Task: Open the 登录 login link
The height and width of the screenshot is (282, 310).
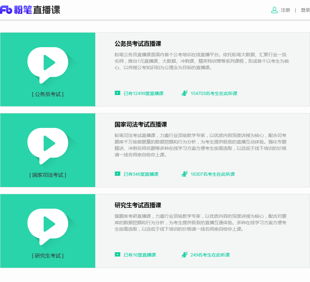Action: tap(305, 10)
